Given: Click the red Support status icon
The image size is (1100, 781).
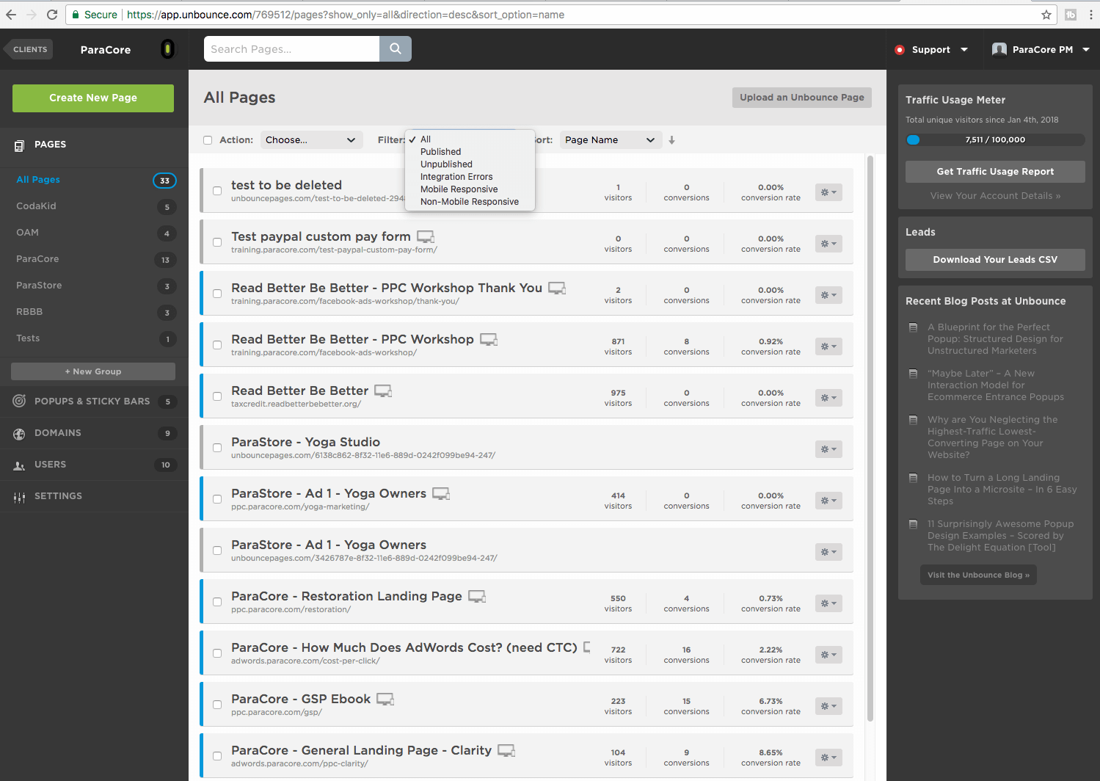Looking at the screenshot, I should (x=900, y=50).
